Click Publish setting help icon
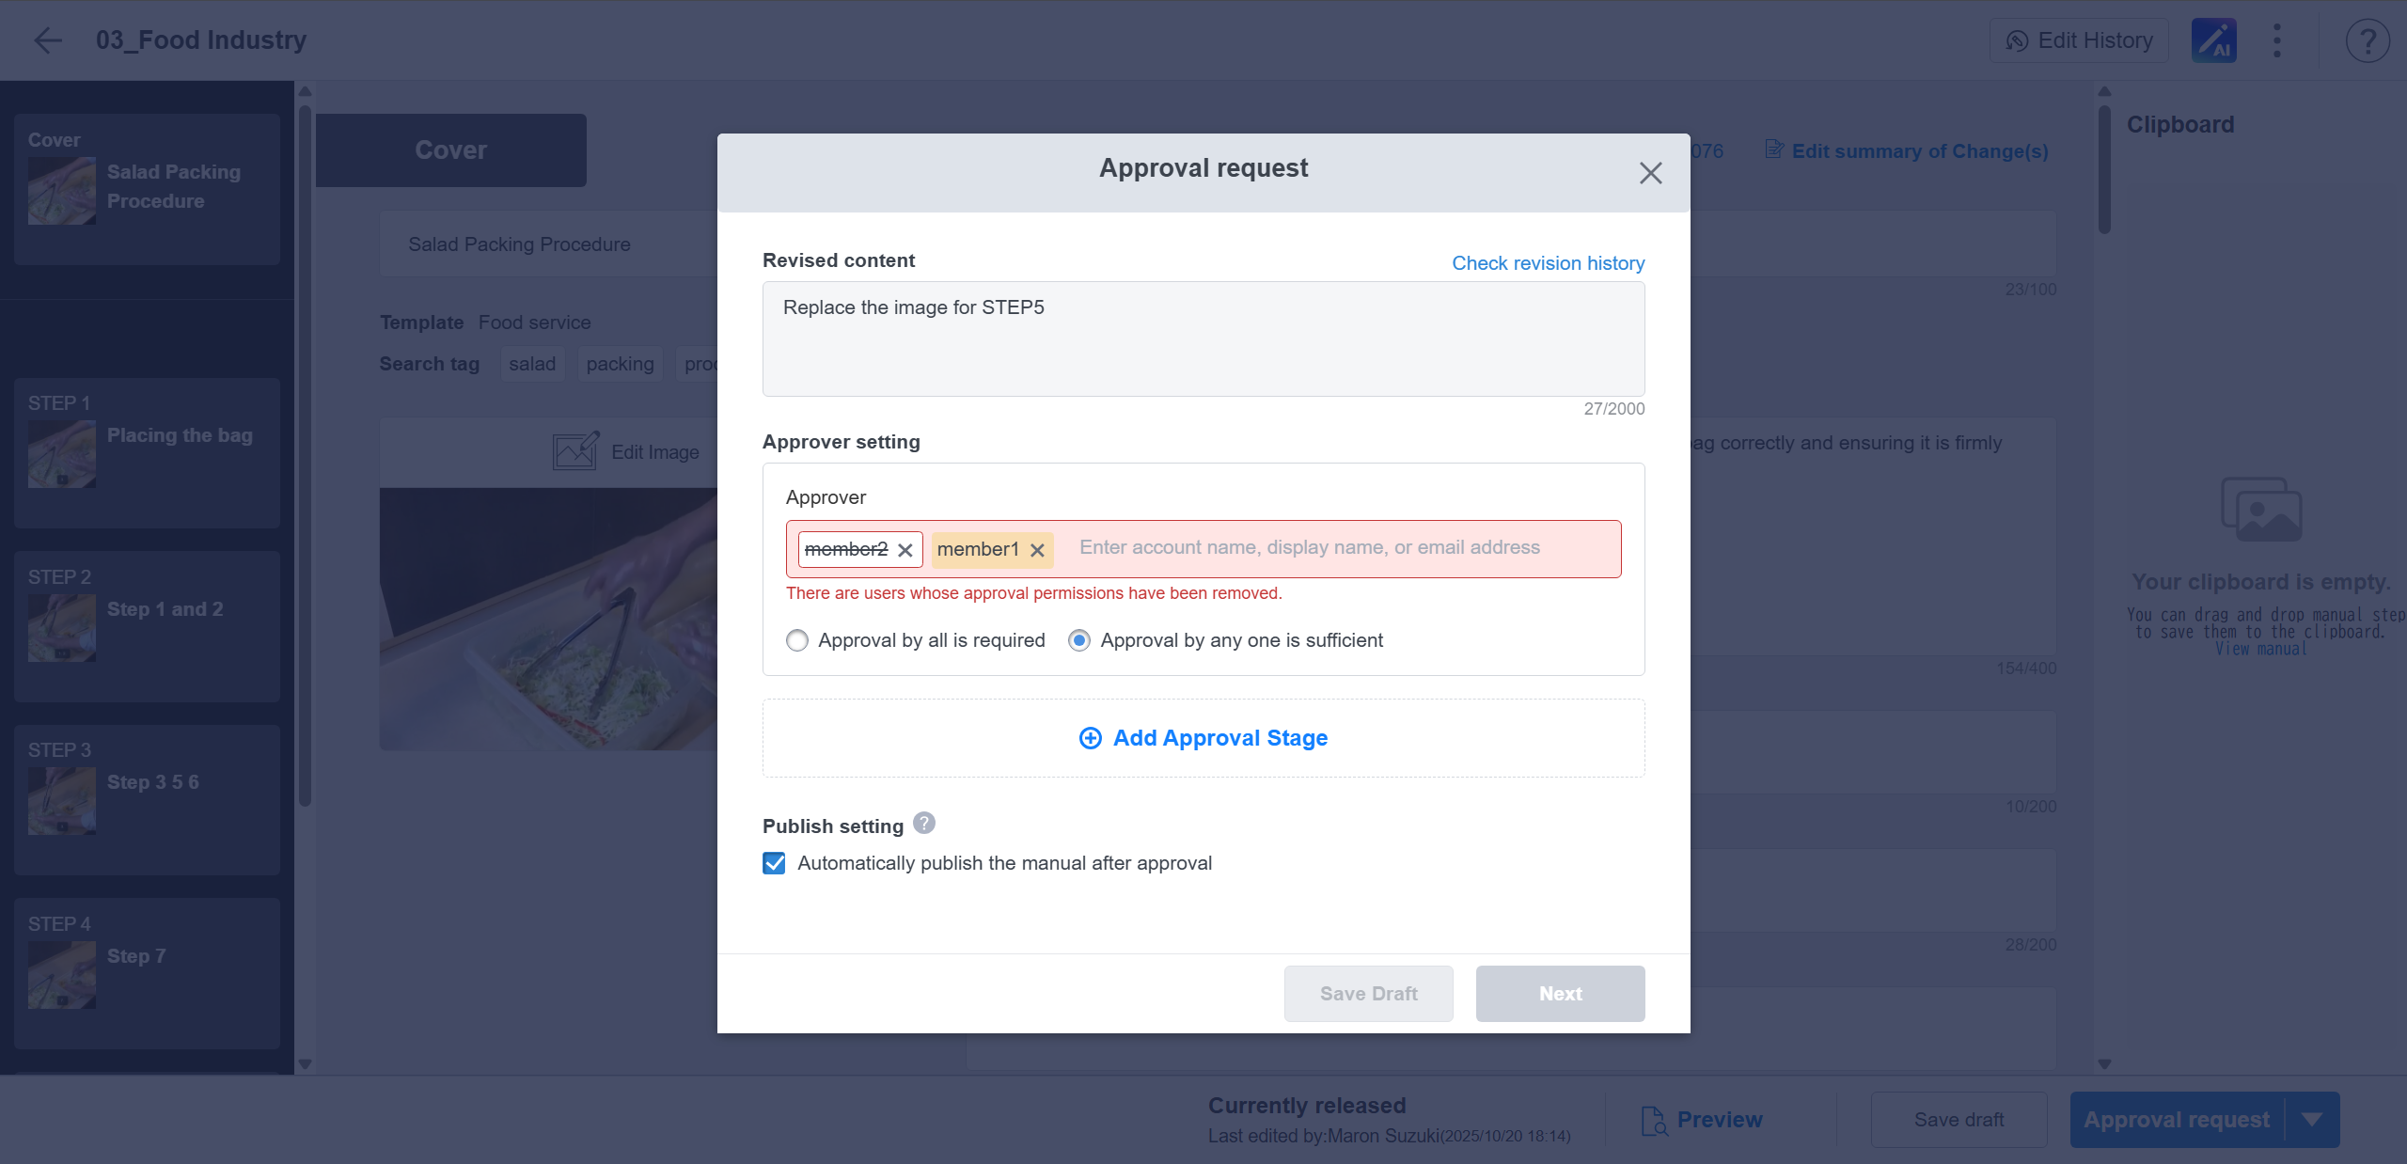The width and height of the screenshot is (2407, 1164). pyautogui.click(x=924, y=824)
